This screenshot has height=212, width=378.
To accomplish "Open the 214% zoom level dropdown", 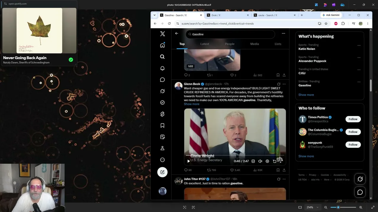I will (312, 207).
